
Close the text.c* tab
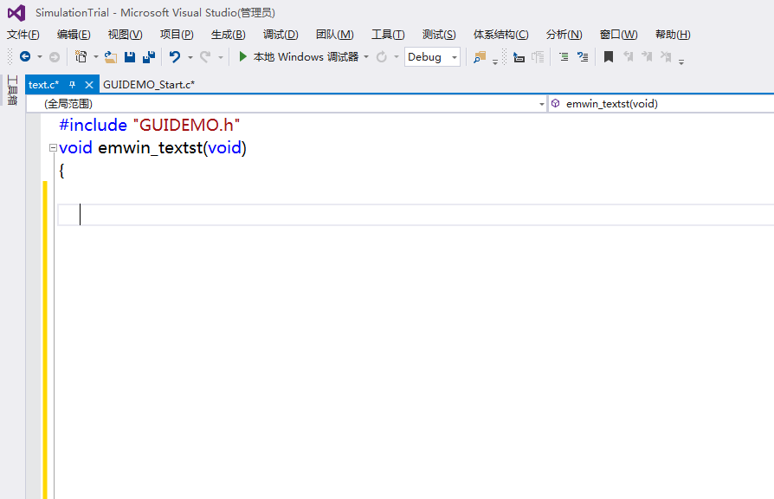click(89, 85)
